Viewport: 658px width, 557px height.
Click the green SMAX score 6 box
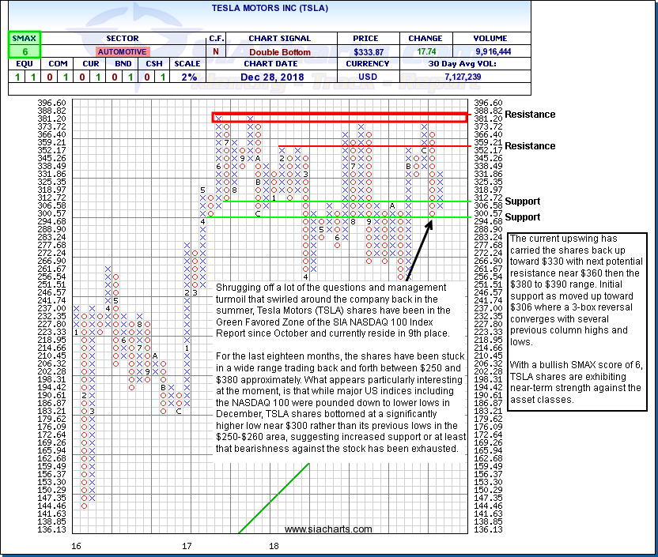pos(24,51)
